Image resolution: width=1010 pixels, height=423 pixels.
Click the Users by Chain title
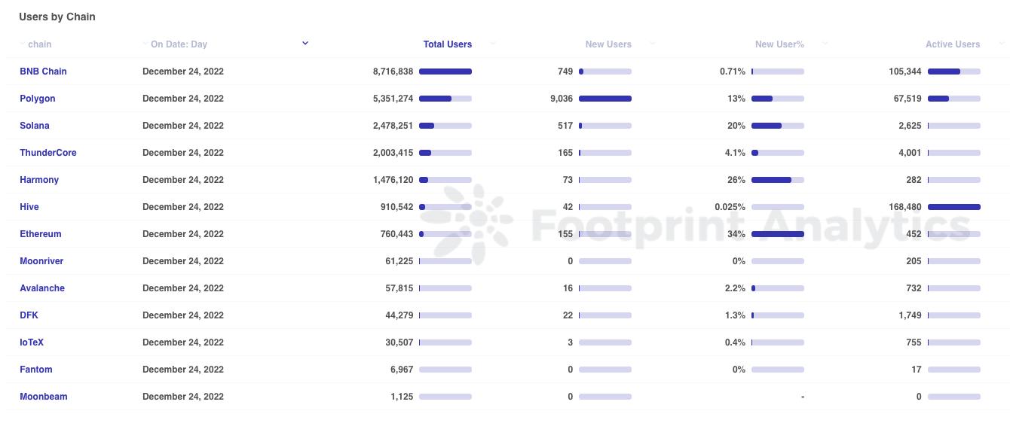(x=57, y=17)
